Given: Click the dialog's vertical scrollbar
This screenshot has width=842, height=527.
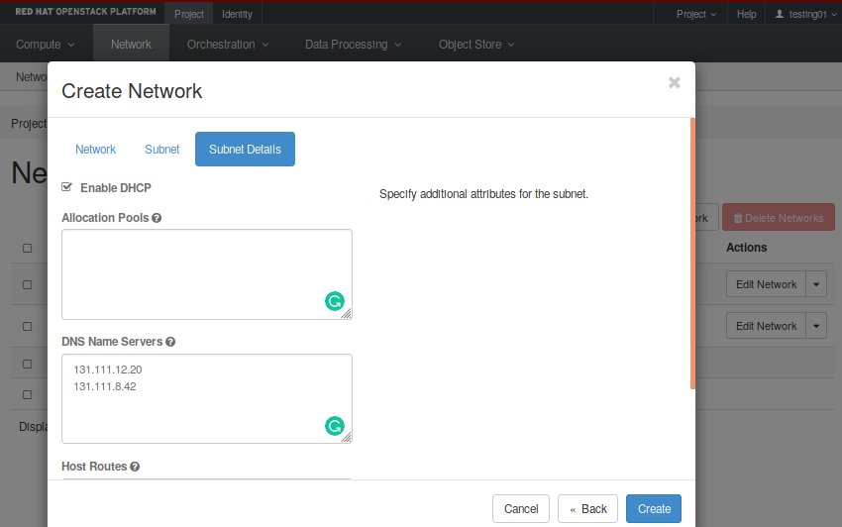Looking at the screenshot, I should point(691,254).
